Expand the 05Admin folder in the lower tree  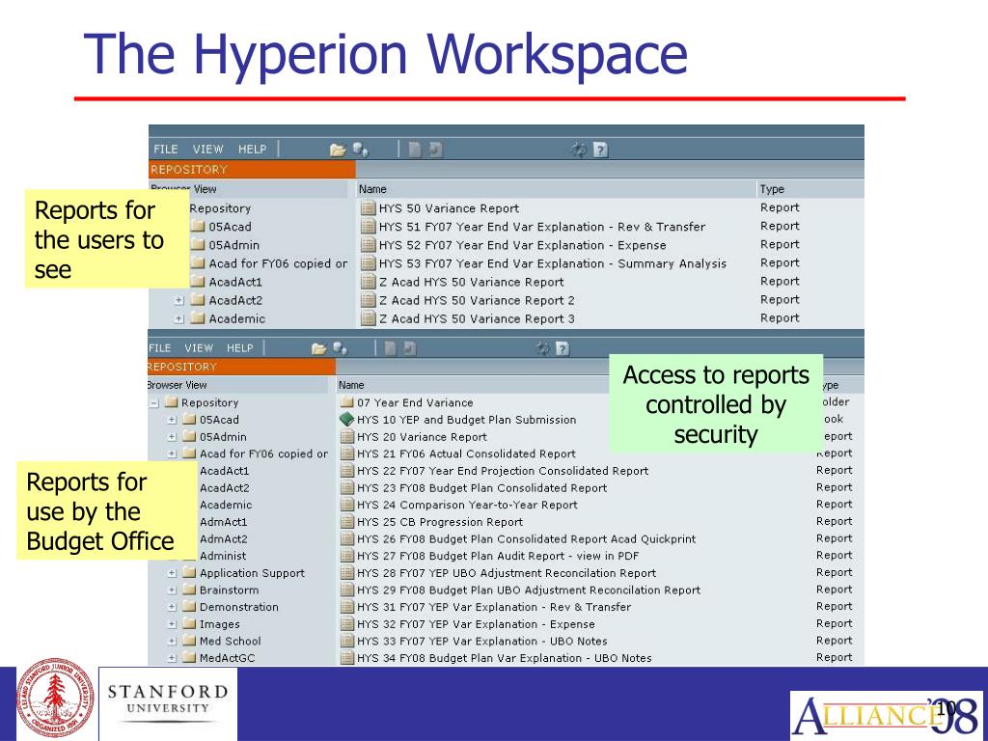(x=172, y=437)
